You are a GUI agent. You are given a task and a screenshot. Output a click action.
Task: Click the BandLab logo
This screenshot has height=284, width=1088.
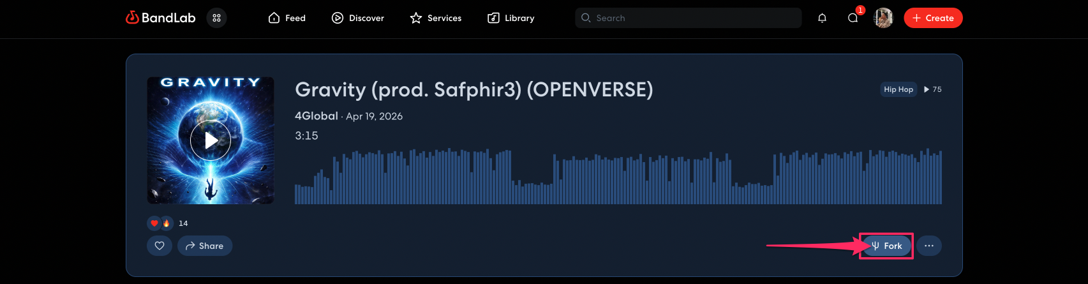[161, 18]
